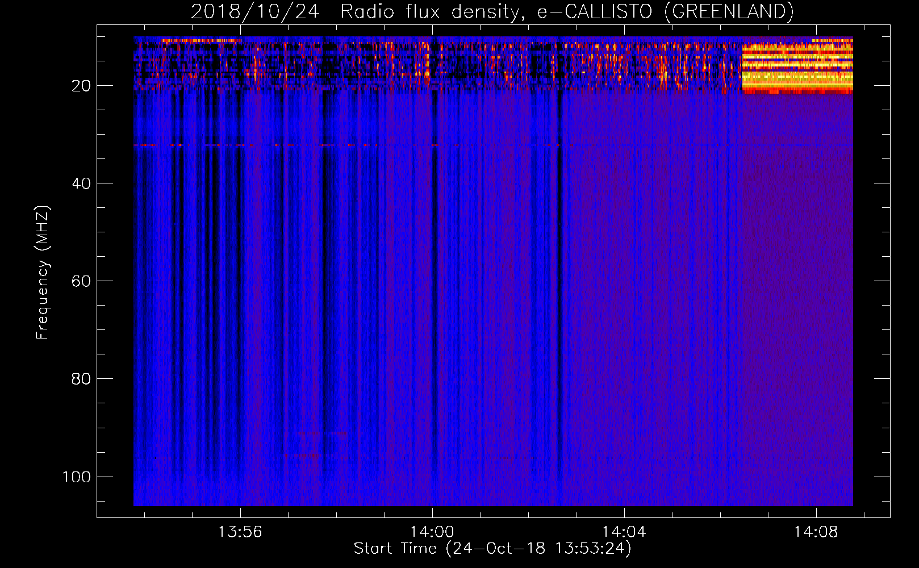Click the '14:08' time tick label
The image size is (919, 568).
[816, 532]
